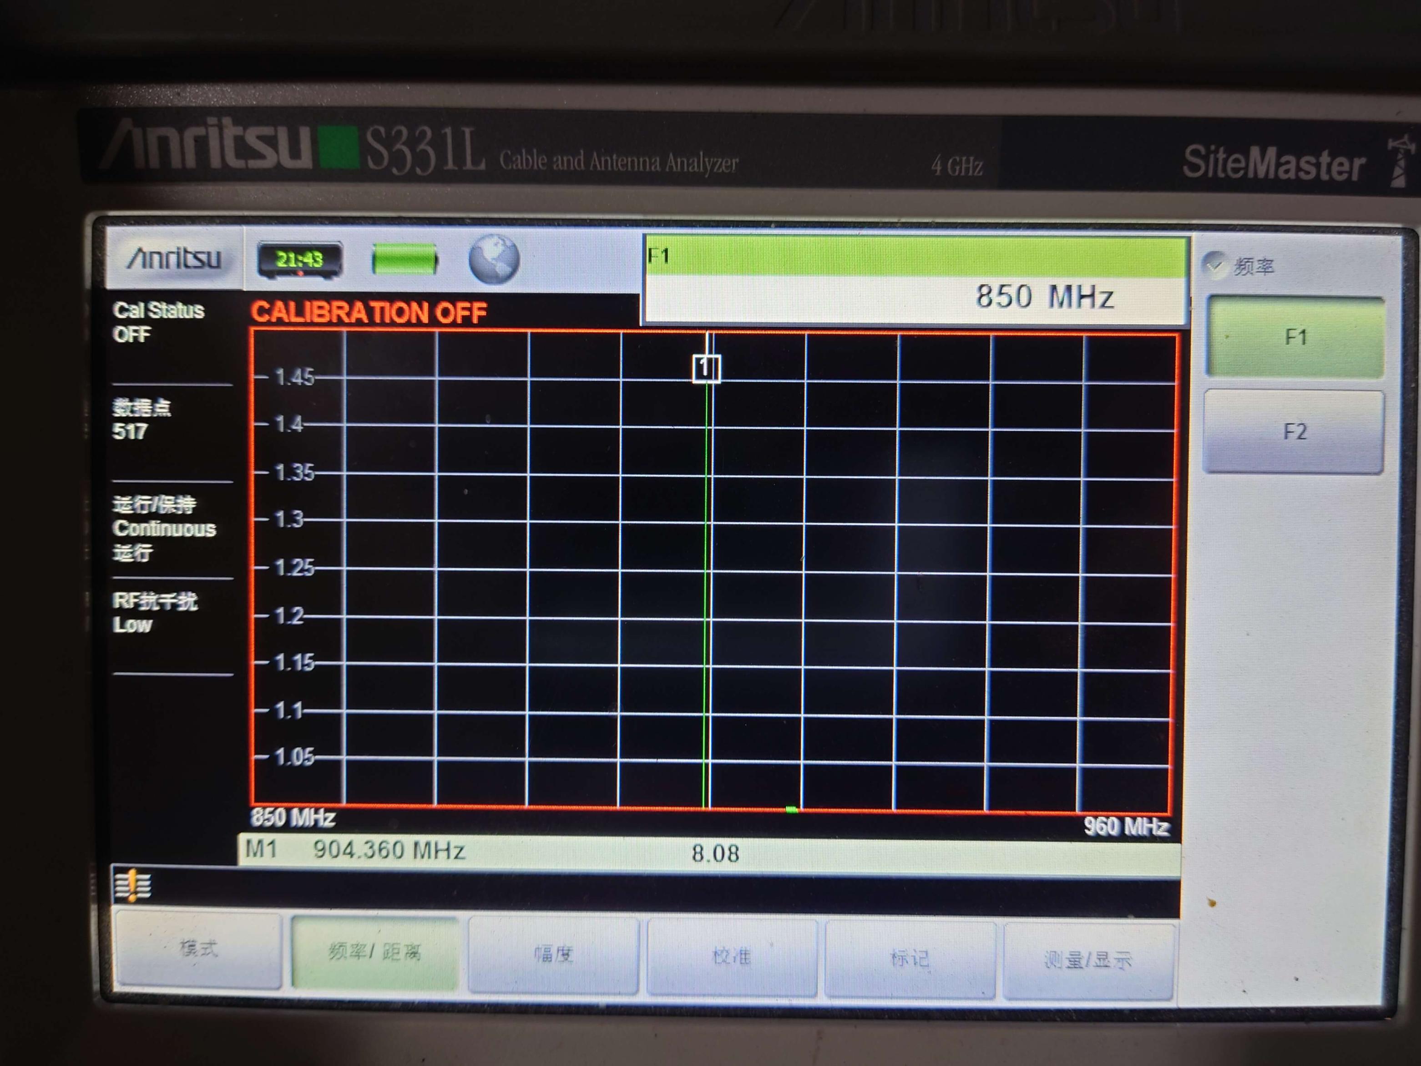Open the 频率/距离 menu
This screenshot has width=1421, height=1066.
point(374,952)
